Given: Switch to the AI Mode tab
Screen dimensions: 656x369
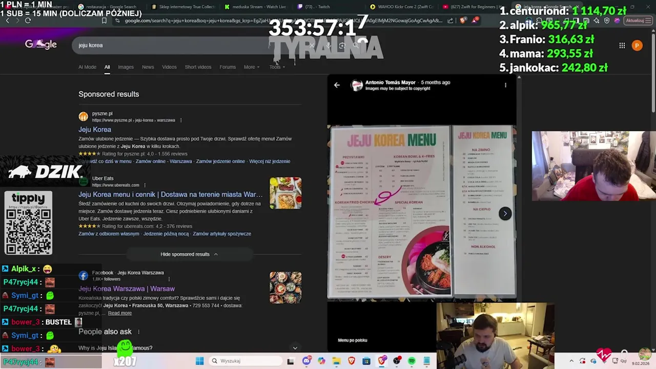Looking at the screenshot, I should pos(87,67).
